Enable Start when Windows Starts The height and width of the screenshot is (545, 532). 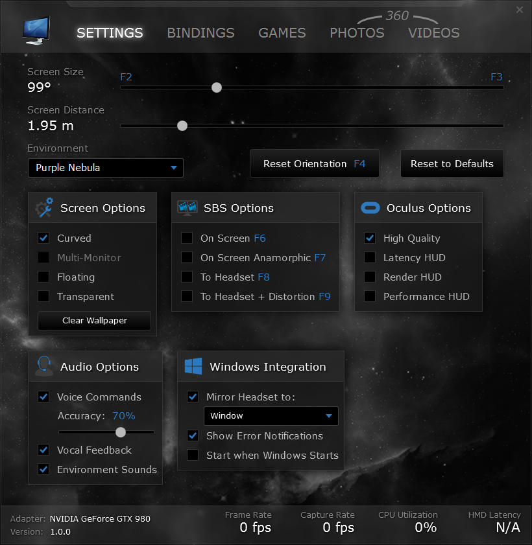click(193, 455)
